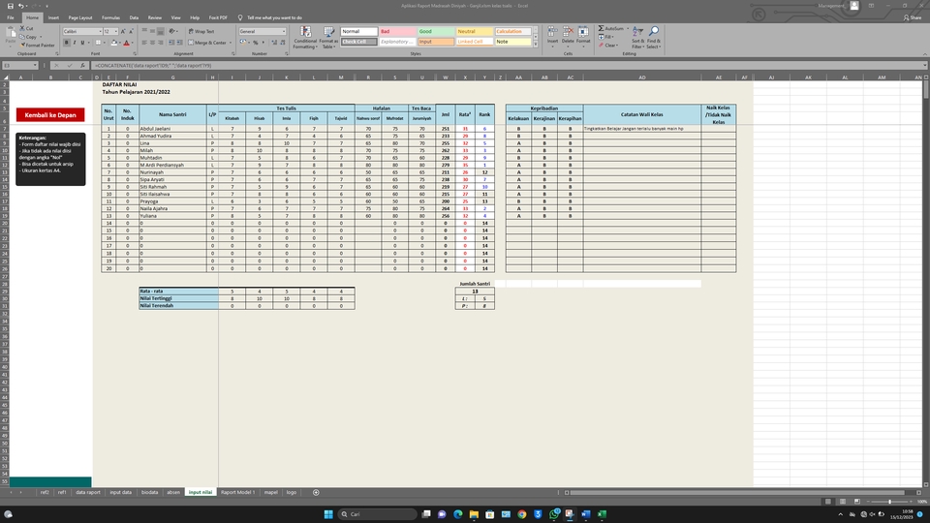Click the Insert Function fx icon
This screenshot has width=930, height=523.
(82, 66)
